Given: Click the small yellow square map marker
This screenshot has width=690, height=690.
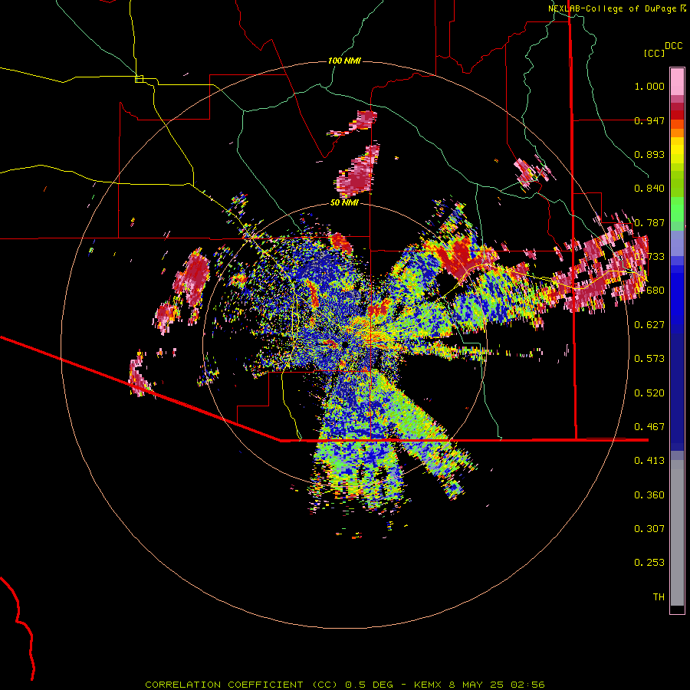Looking at the screenshot, I should pos(139,79).
